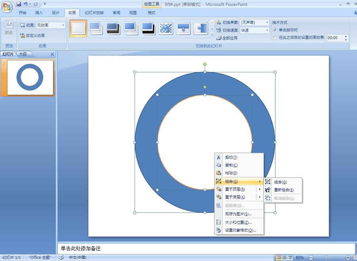Viewport: 357px width, 261px height.
Task: Click the "Office 主题" theme status entry
Action: [x=39, y=257]
